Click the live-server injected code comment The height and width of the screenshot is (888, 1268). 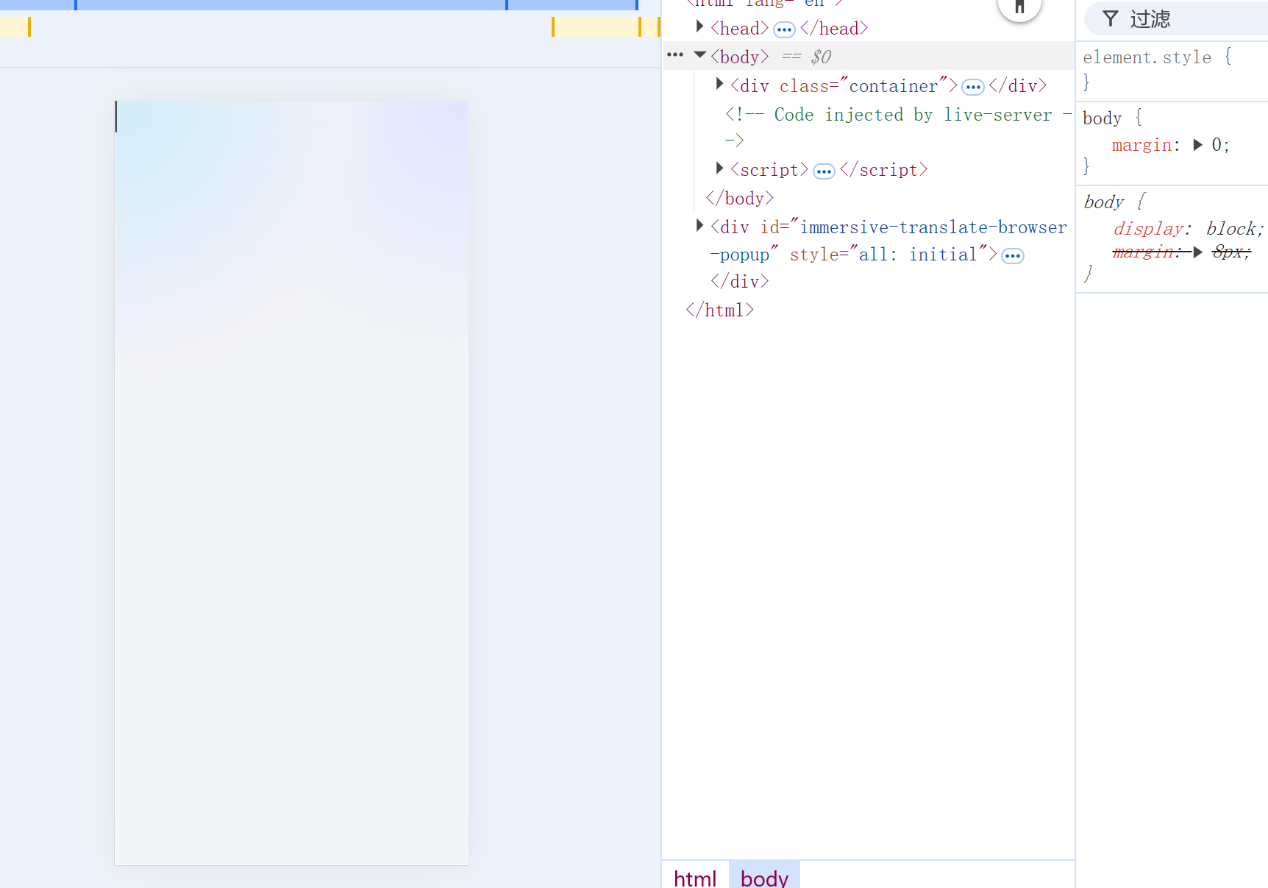tap(897, 127)
